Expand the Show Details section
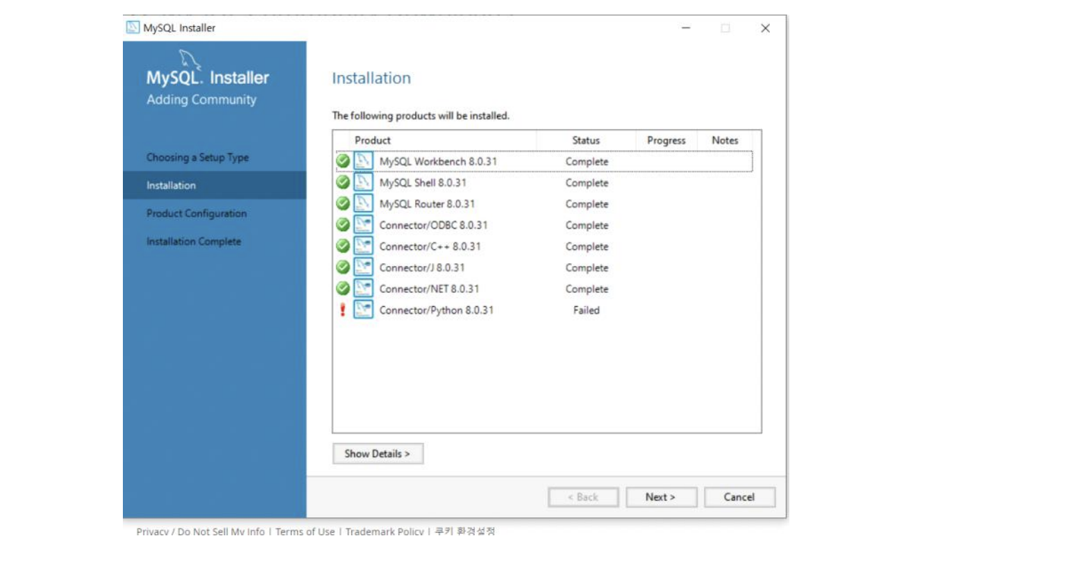Viewport: 1083px width, 561px height. click(378, 453)
